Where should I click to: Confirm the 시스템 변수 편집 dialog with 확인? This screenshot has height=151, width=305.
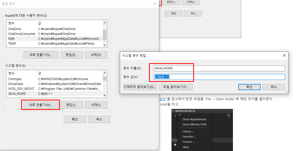click(249, 87)
